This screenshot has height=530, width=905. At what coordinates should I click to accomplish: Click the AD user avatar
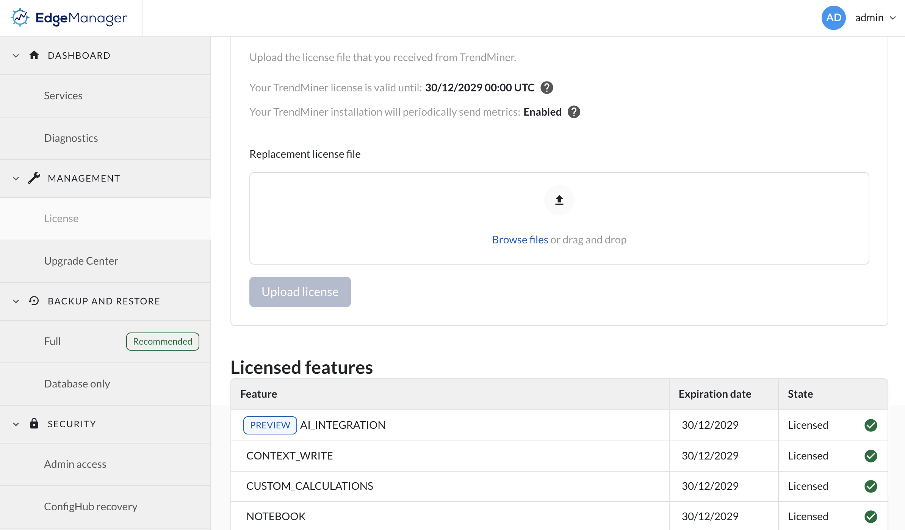[x=833, y=18]
